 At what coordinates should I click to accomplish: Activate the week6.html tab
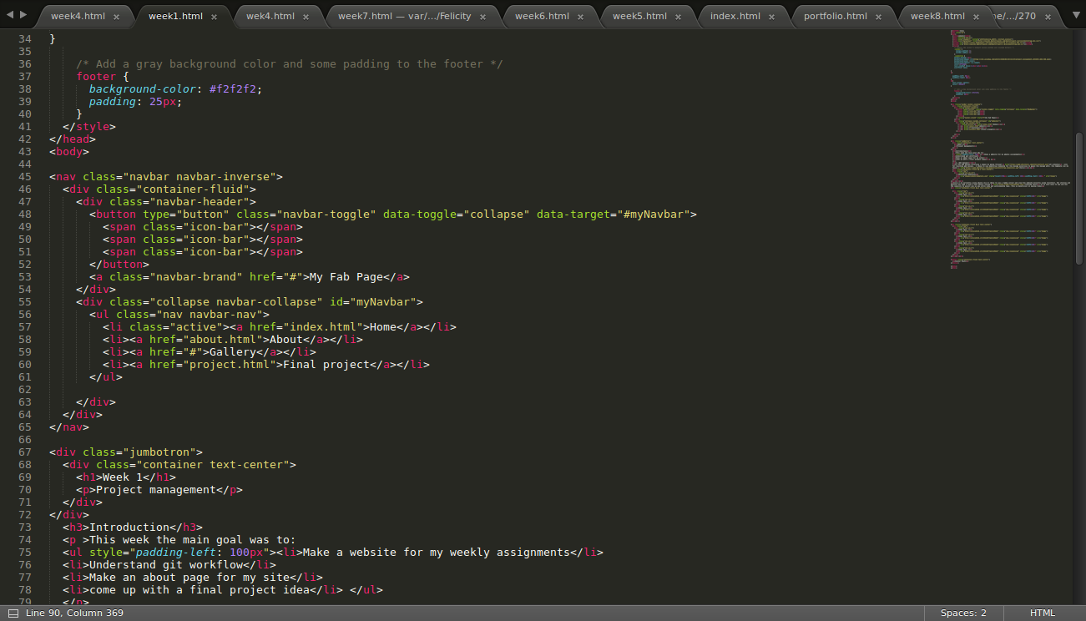pyautogui.click(x=542, y=16)
